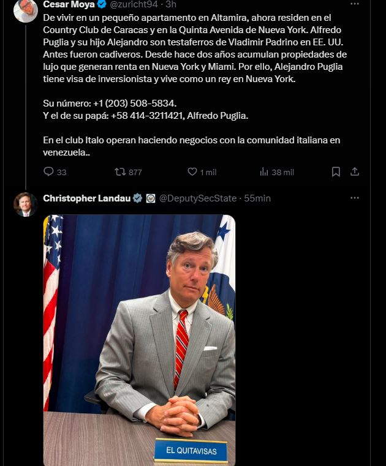Like the Cesar Moya tweet
386x466 pixels.
click(x=192, y=172)
